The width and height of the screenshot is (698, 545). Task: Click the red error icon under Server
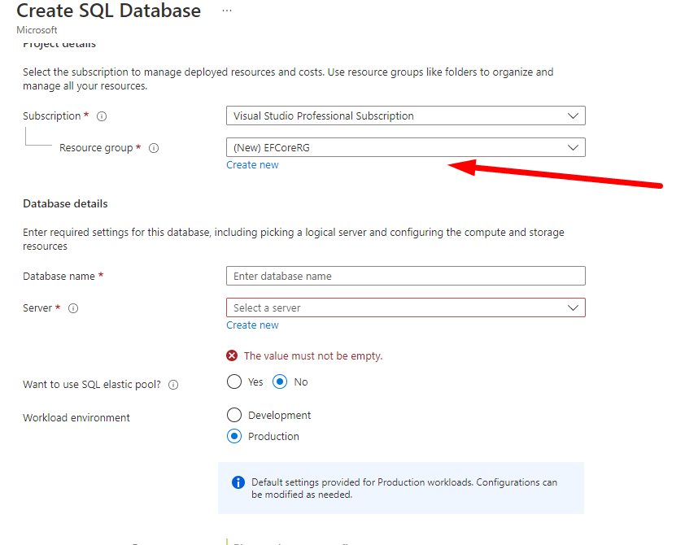pos(233,355)
